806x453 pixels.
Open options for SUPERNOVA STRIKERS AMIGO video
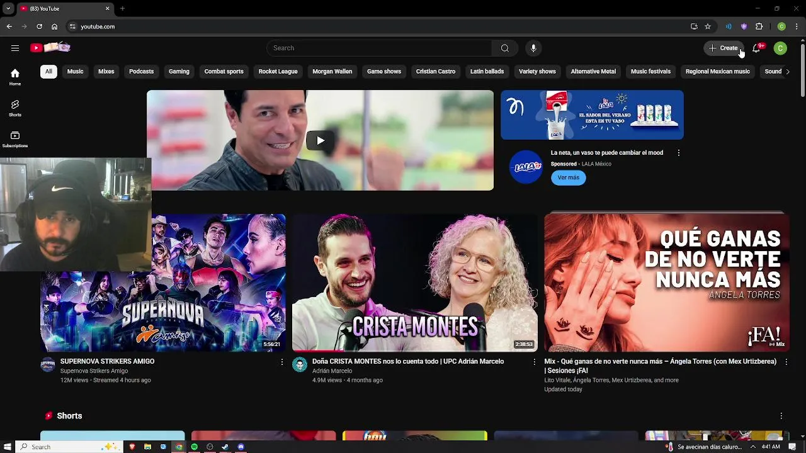click(281, 362)
